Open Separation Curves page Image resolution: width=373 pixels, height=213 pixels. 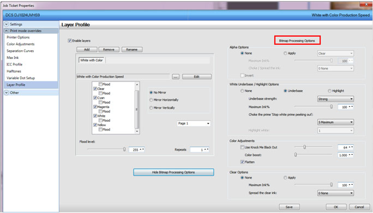pyautogui.click(x=20, y=51)
